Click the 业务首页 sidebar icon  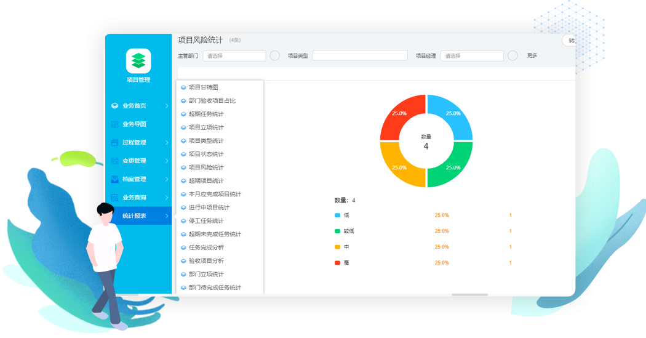(x=114, y=106)
